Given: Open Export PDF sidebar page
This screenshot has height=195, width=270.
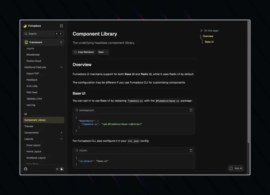Looking at the screenshot, I should (33, 74).
